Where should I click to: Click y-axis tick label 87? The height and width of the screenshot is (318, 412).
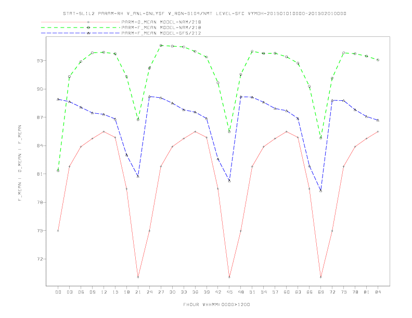tap(40, 117)
